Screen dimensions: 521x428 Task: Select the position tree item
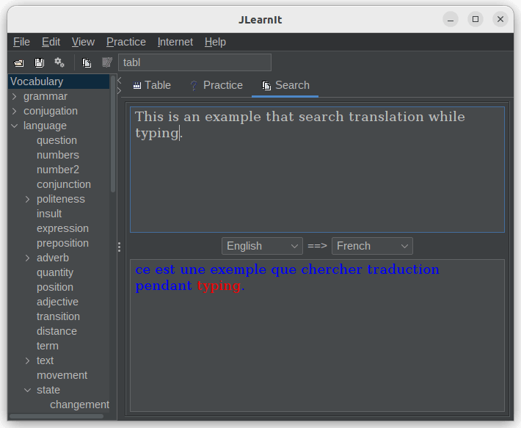(x=55, y=288)
